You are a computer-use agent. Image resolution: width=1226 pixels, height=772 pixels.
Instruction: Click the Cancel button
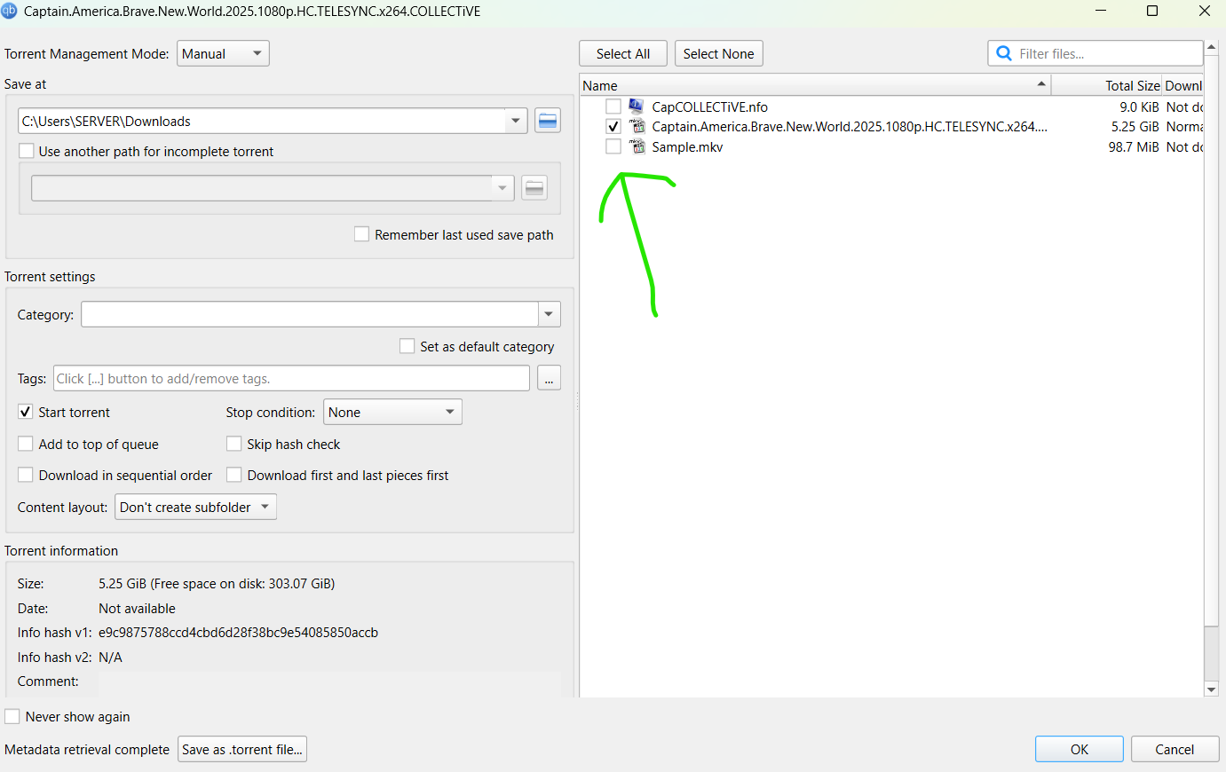pyautogui.click(x=1175, y=749)
